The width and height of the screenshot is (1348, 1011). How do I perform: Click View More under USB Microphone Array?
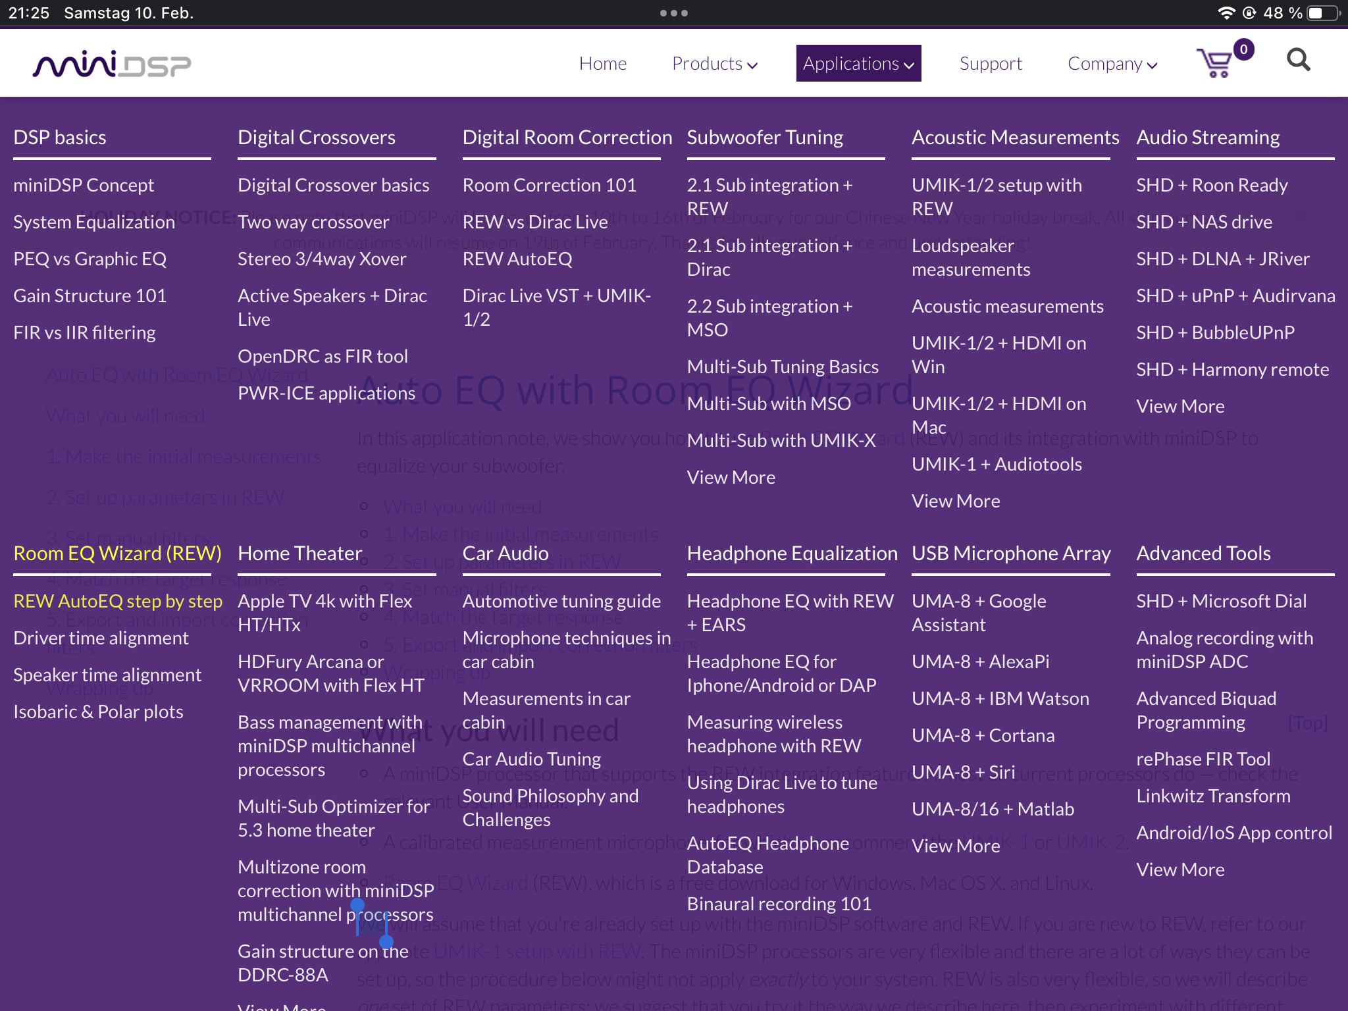[956, 846]
